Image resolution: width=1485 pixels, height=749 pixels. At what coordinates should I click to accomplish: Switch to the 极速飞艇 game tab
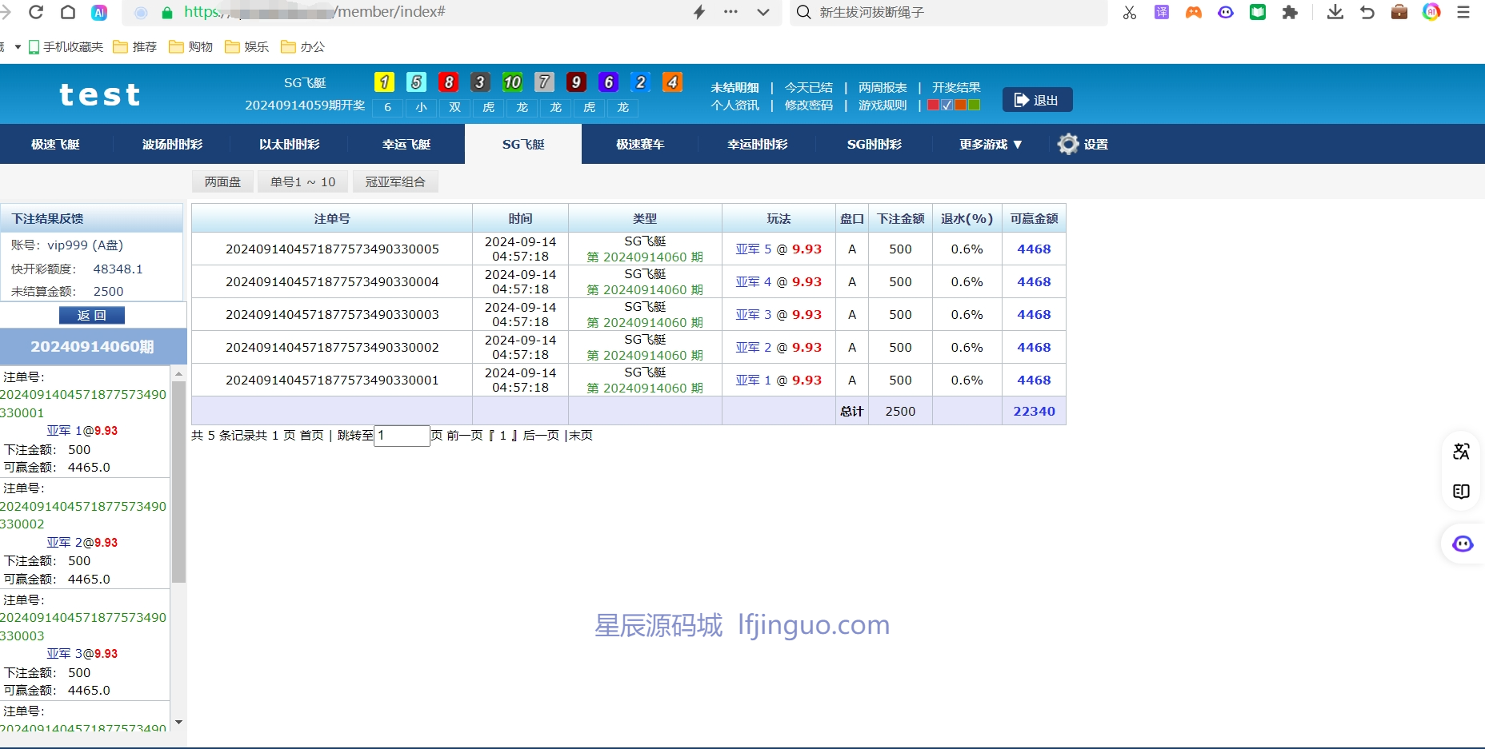click(55, 144)
